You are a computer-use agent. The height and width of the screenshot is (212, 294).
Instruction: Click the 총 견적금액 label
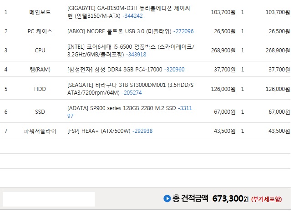(x=190, y=198)
